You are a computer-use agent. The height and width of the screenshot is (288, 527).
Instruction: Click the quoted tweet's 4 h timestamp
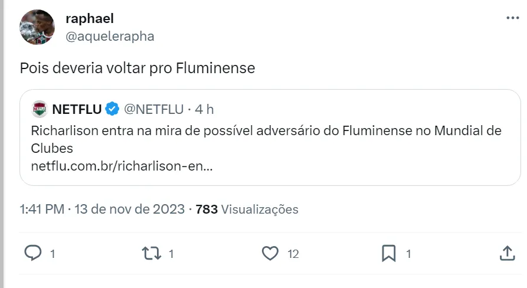(204, 109)
